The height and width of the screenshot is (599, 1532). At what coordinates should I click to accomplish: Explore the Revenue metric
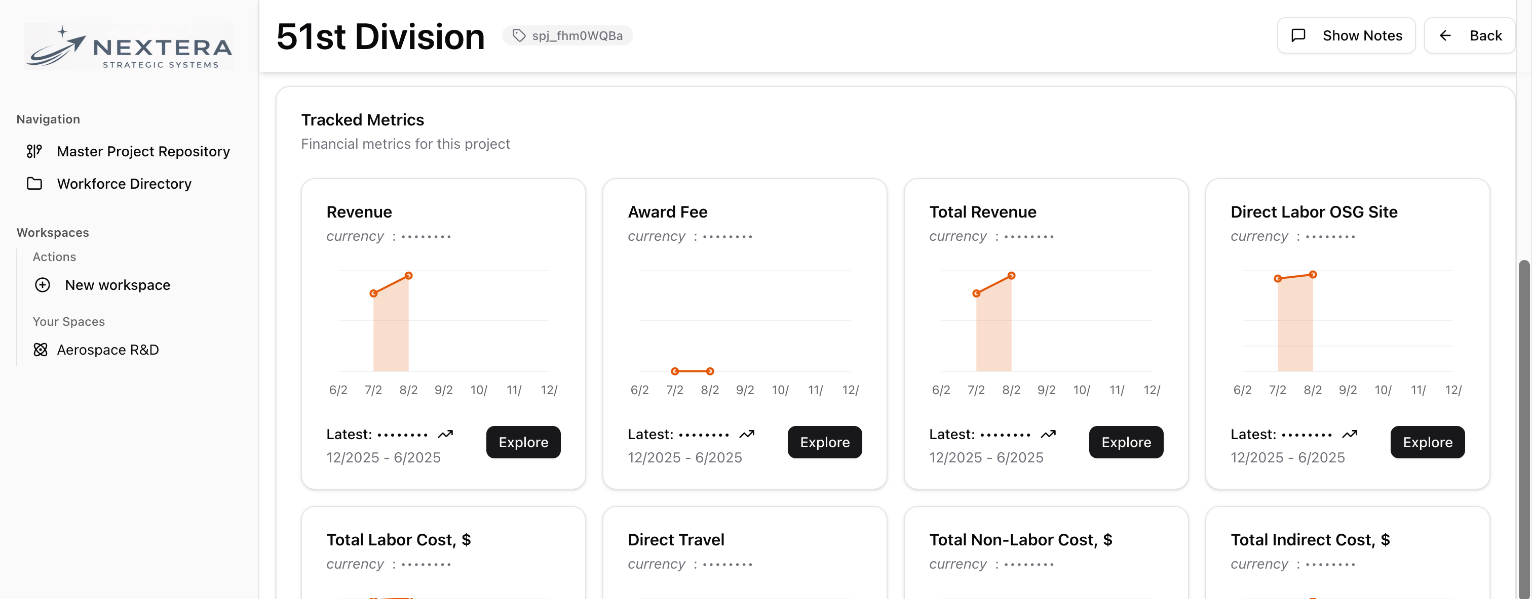pos(523,442)
